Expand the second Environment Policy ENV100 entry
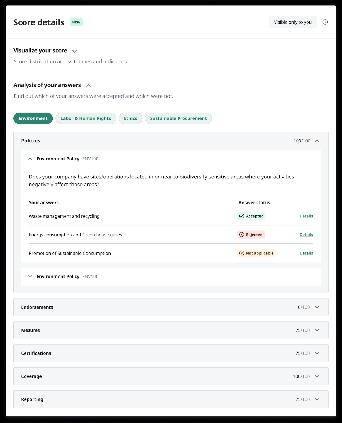Screen dimensions: 342x423 click(30, 277)
